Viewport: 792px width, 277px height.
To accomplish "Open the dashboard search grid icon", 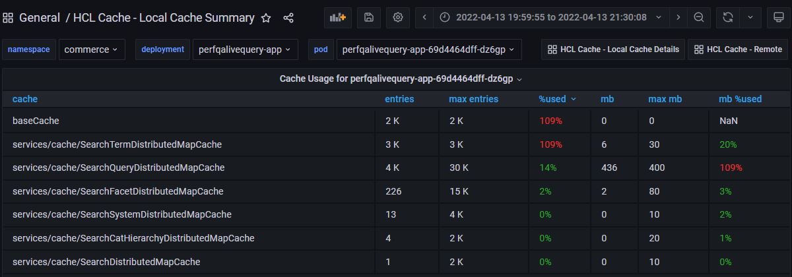I will [x=8, y=18].
